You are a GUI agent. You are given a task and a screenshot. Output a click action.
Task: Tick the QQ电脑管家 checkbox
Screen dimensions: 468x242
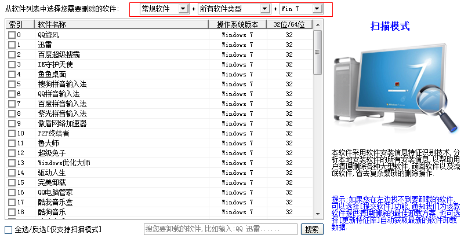tap(12, 193)
